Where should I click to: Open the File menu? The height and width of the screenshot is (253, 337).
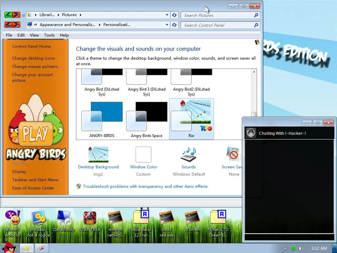click(9, 35)
